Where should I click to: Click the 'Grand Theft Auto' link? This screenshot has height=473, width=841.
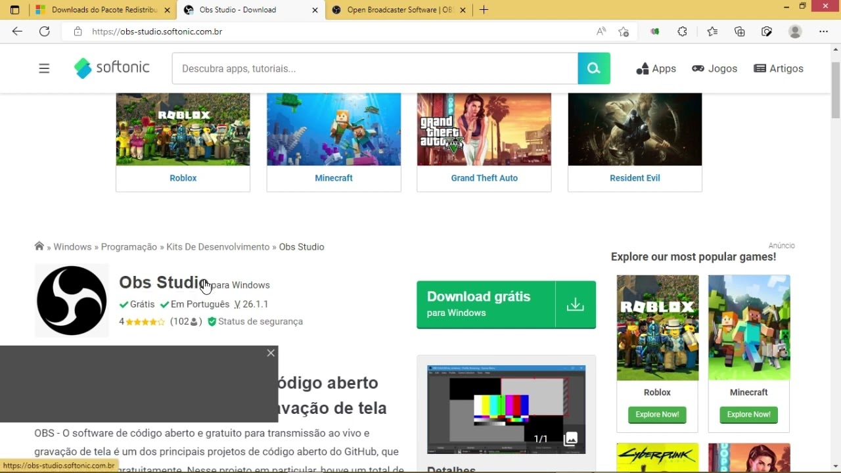pos(484,178)
